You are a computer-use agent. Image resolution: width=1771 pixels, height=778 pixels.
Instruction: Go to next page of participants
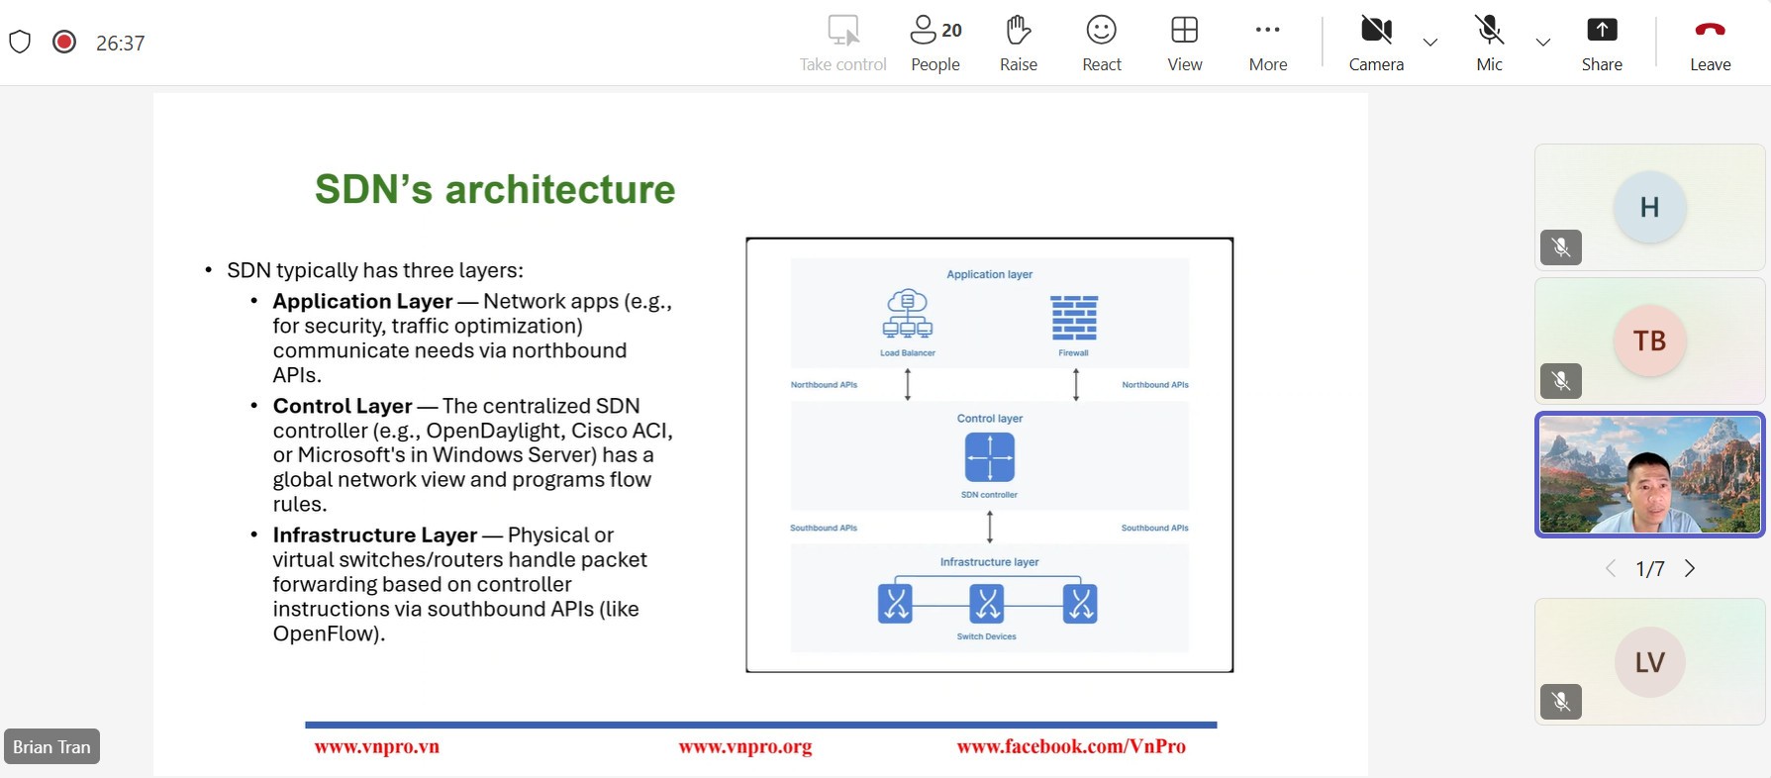click(1690, 568)
